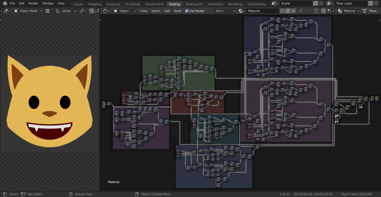Viewport: 381px width, 197px height.
Task: Toggle node editor snap button
Action: tap(323, 11)
